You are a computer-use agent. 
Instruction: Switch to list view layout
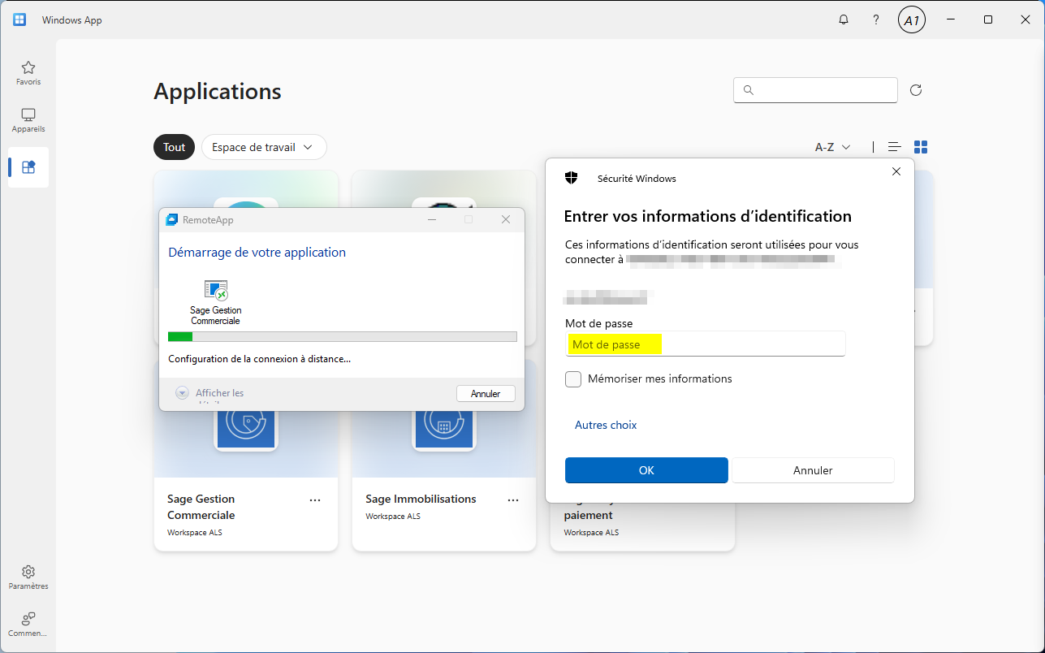tap(895, 147)
